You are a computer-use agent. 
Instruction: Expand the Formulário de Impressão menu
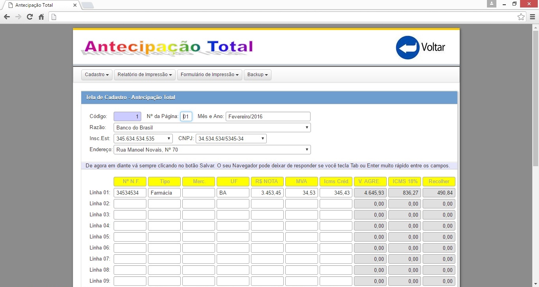[210, 75]
